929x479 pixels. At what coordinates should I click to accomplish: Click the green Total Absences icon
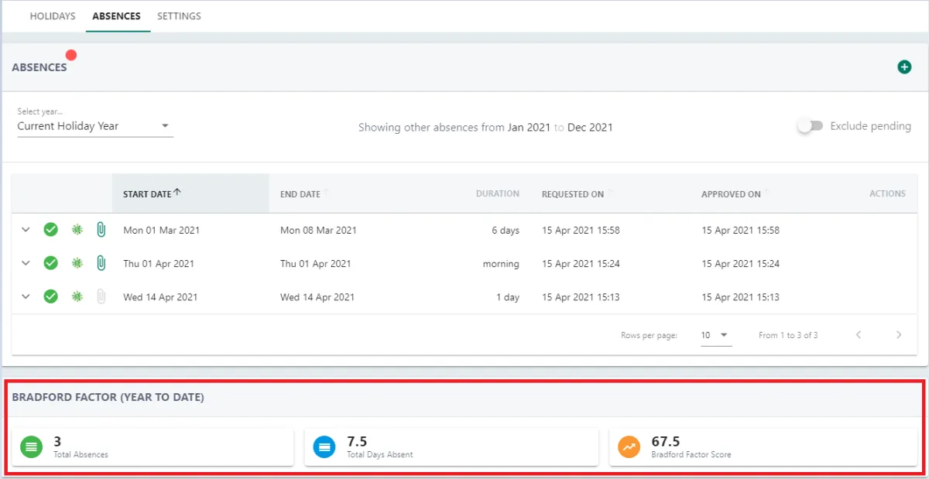point(32,446)
